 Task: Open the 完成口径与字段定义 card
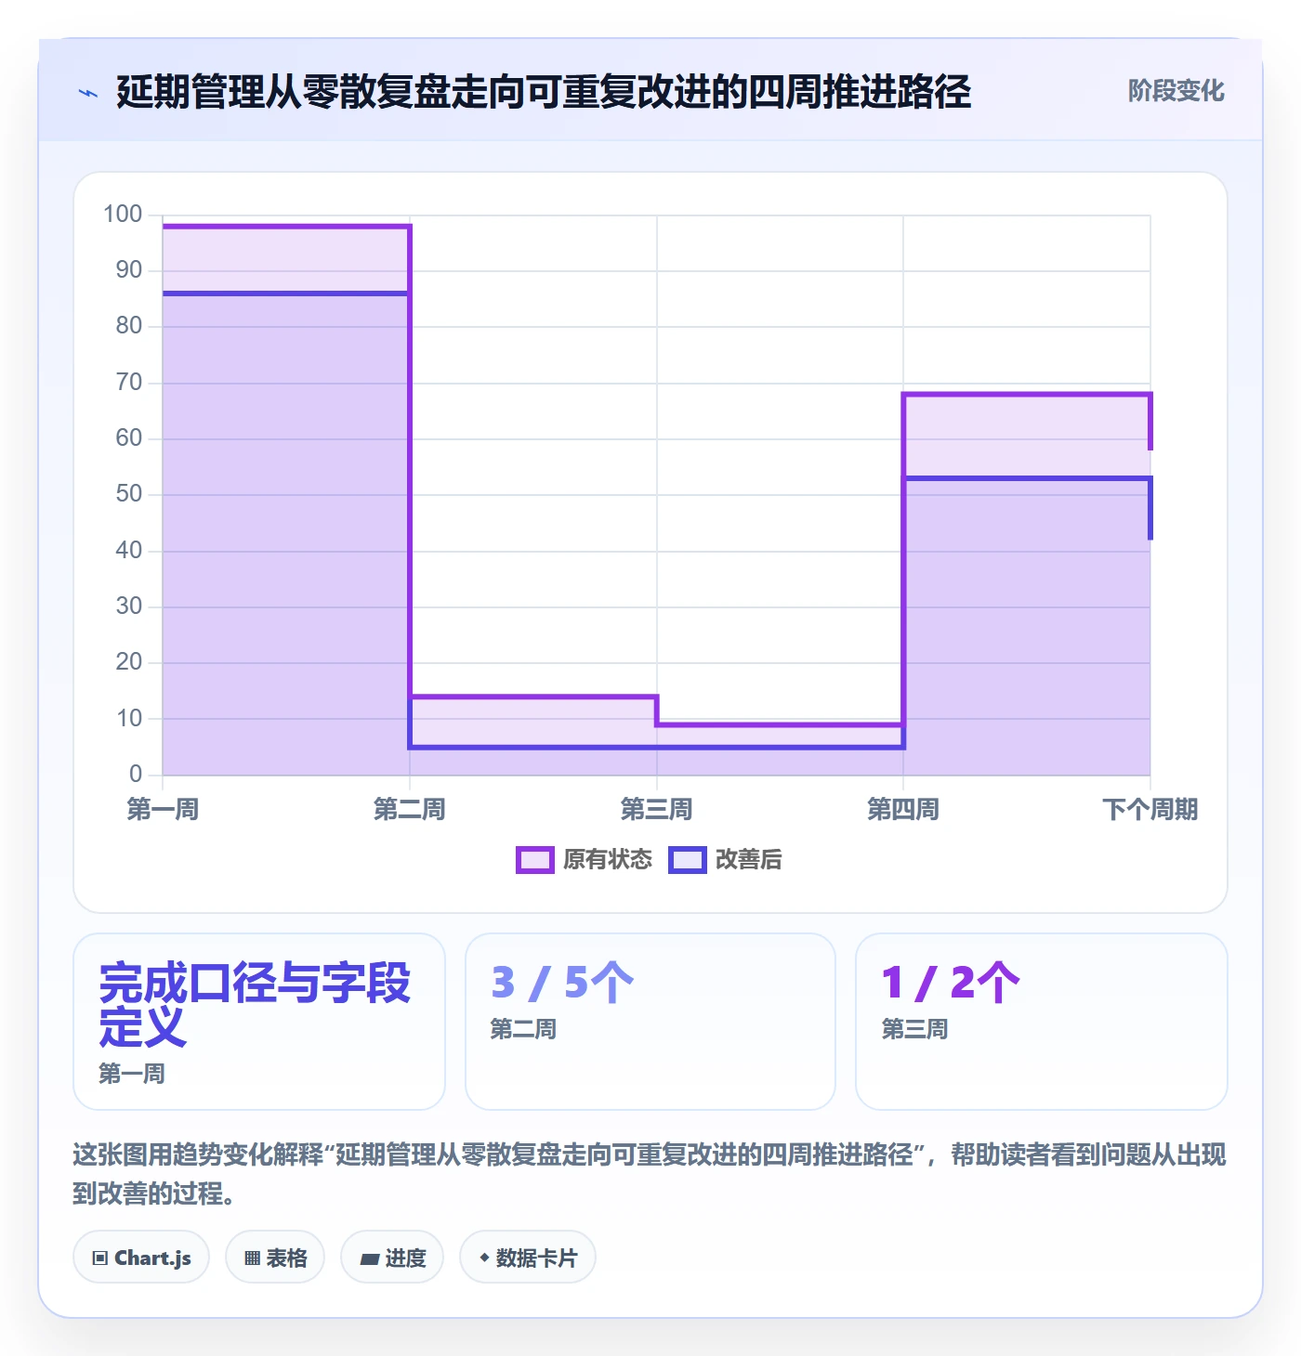(x=259, y=1022)
